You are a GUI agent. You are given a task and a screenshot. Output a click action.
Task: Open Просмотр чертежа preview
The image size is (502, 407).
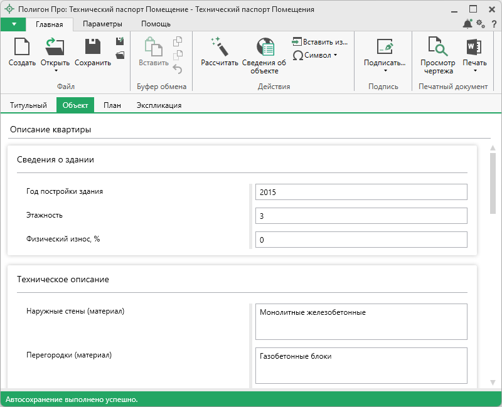click(x=437, y=48)
